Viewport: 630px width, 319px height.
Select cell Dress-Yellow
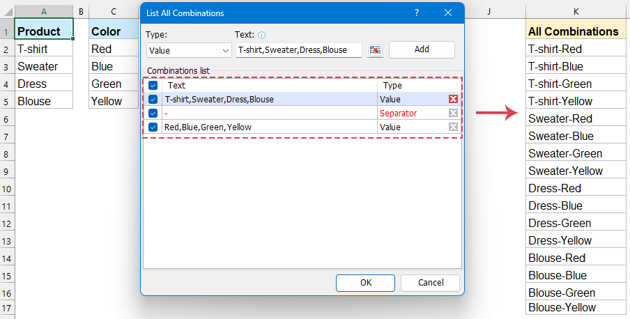[576, 240]
